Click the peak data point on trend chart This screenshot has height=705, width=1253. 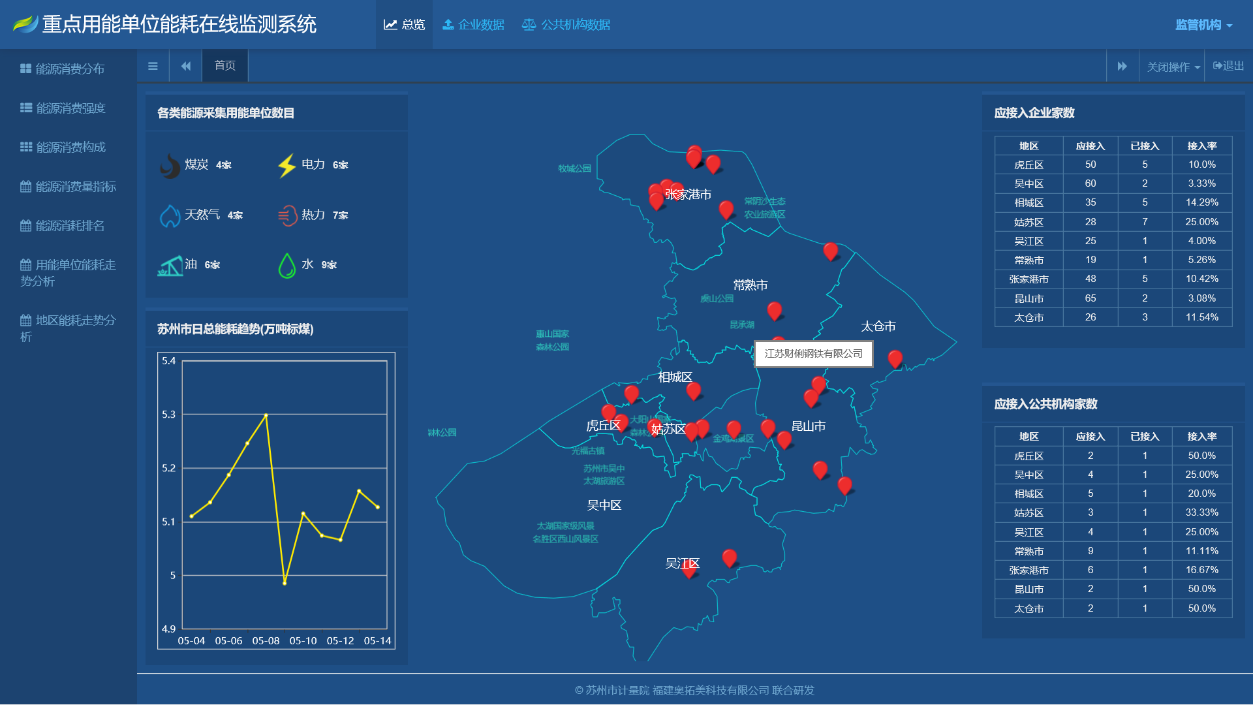tap(266, 415)
